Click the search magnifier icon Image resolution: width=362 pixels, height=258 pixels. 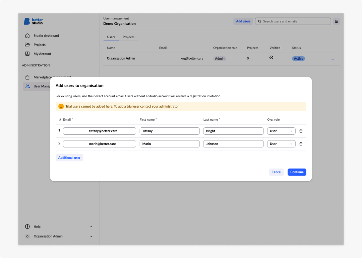259,21
